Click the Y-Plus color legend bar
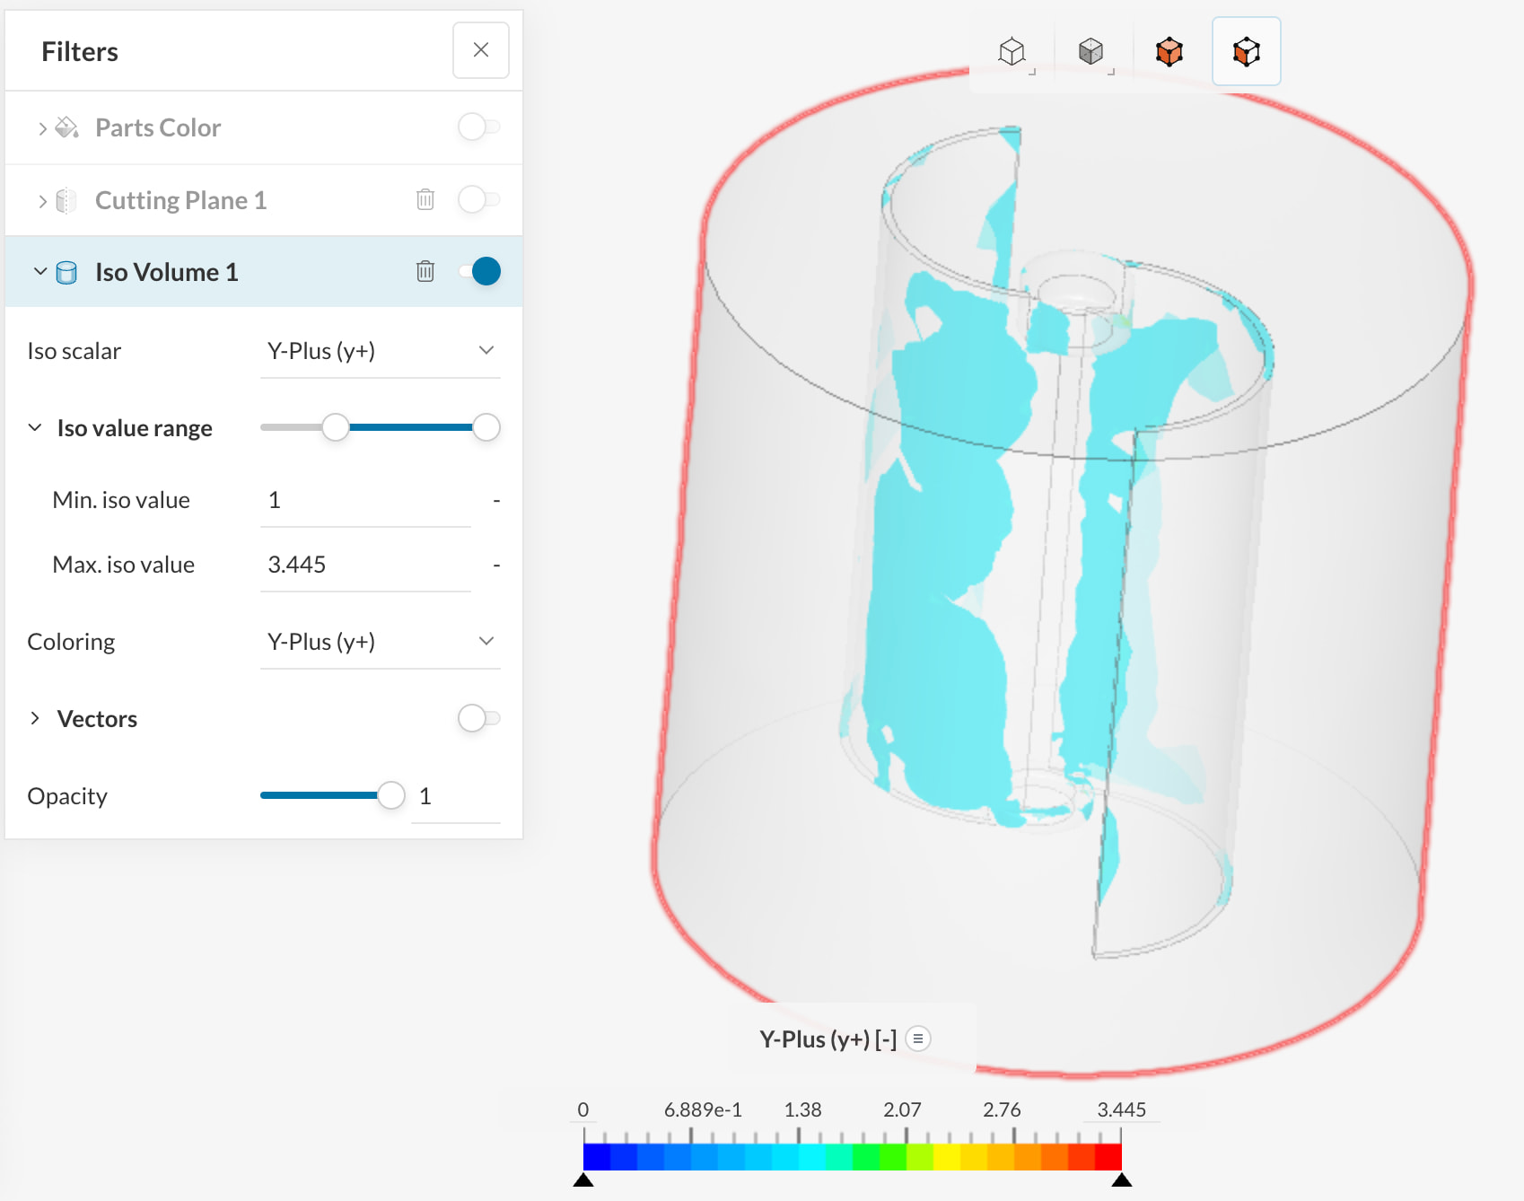The width and height of the screenshot is (1524, 1201). click(853, 1156)
